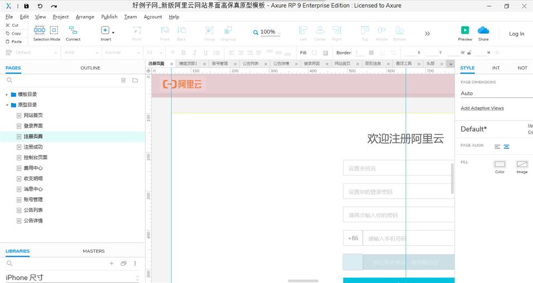Toggle Underline text formatting
Image resolution: width=533 pixels, height=283 pixels.
(205, 52)
